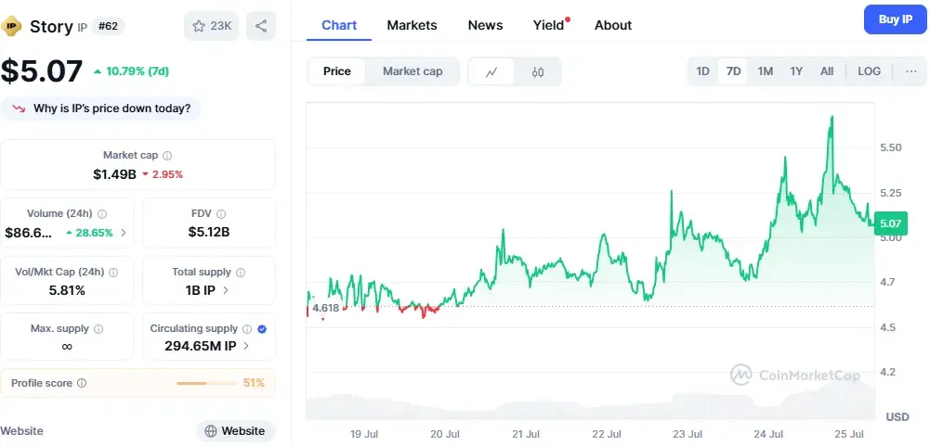Click info icon beside Total supply
930x446 pixels.
(241, 273)
